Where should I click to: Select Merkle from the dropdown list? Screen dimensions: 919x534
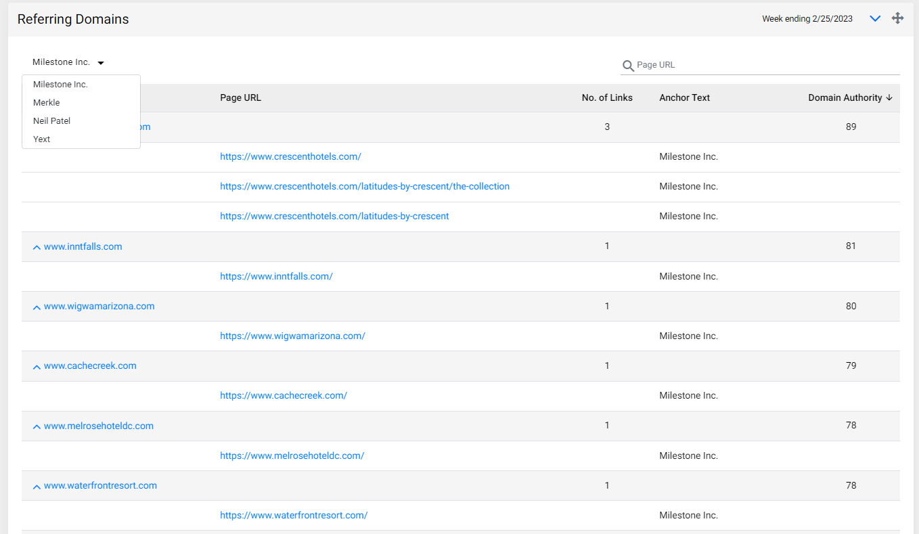tap(81, 103)
